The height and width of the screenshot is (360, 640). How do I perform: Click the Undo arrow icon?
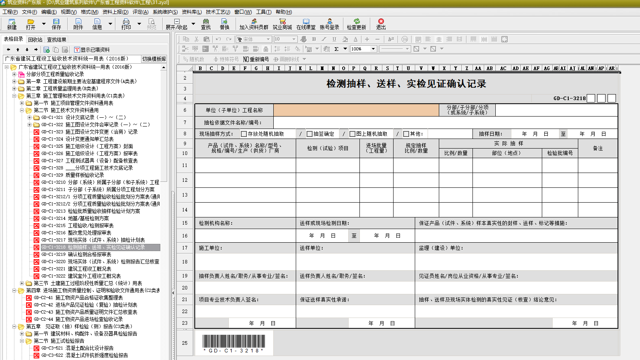pos(218,39)
